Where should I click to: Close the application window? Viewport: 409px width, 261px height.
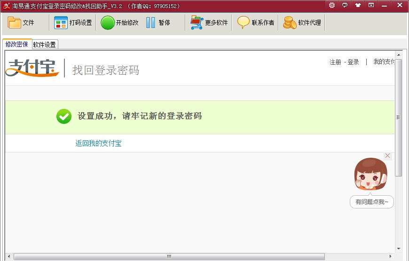click(400, 5)
